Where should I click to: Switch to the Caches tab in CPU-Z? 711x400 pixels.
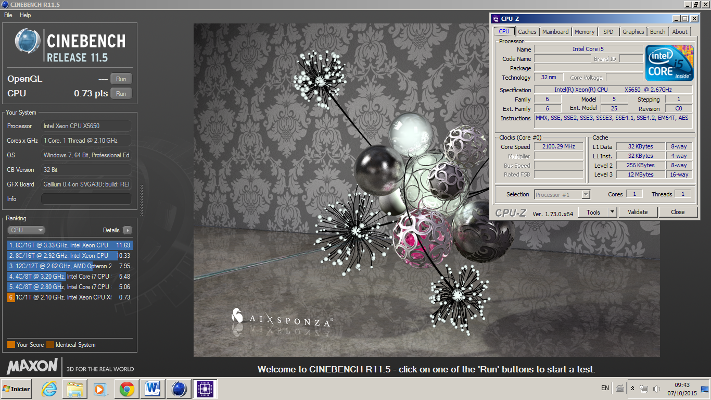(527, 32)
